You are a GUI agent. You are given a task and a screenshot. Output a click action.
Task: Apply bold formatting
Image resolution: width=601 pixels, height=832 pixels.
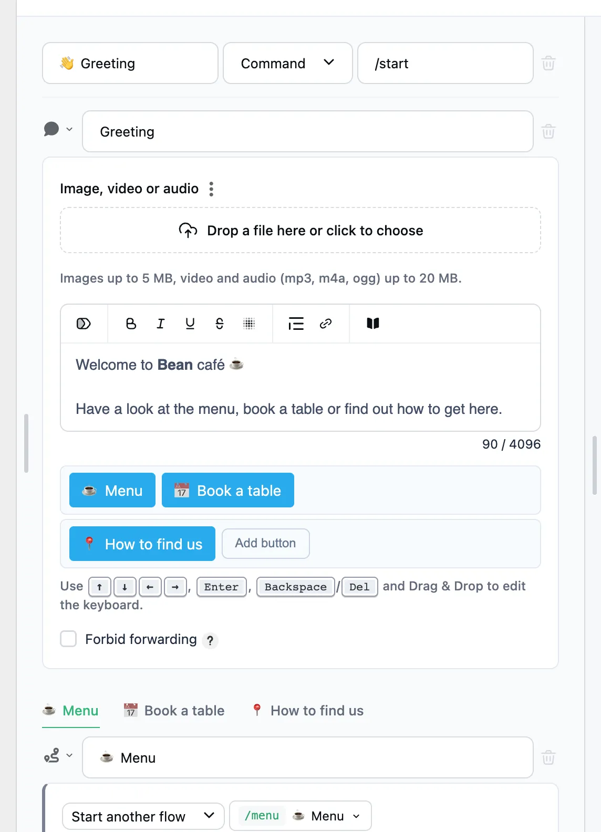131,324
